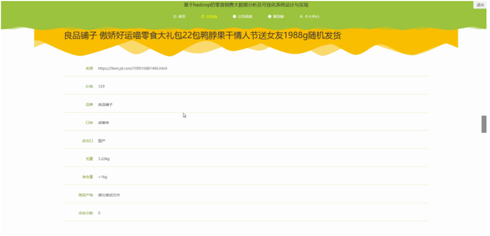Click the 退出 logout button

480,5
